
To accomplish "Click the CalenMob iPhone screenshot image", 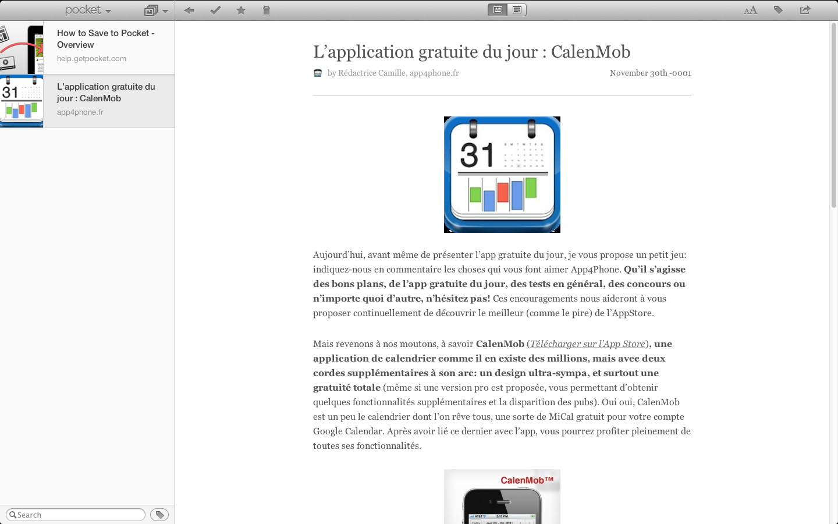I will [502, 497].
